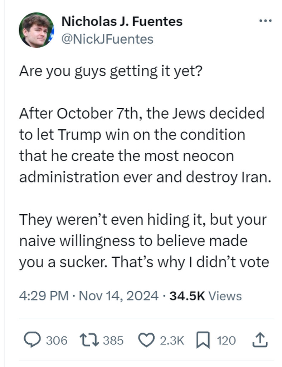
Task: Click the 120 bookmarks count
Action: (x=227, y=340)
